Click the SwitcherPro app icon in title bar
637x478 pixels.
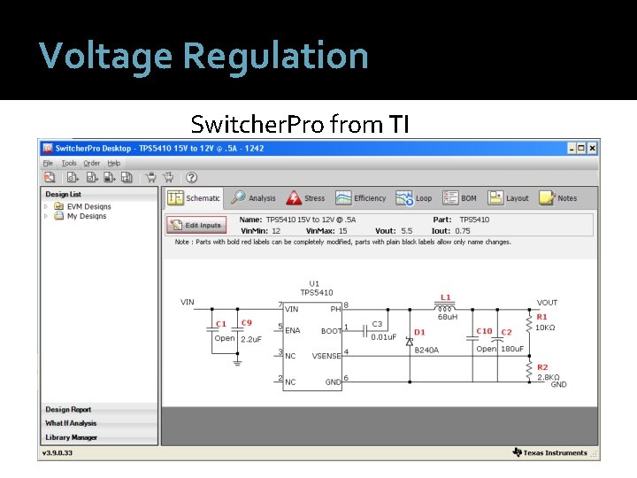pos(48,148)
